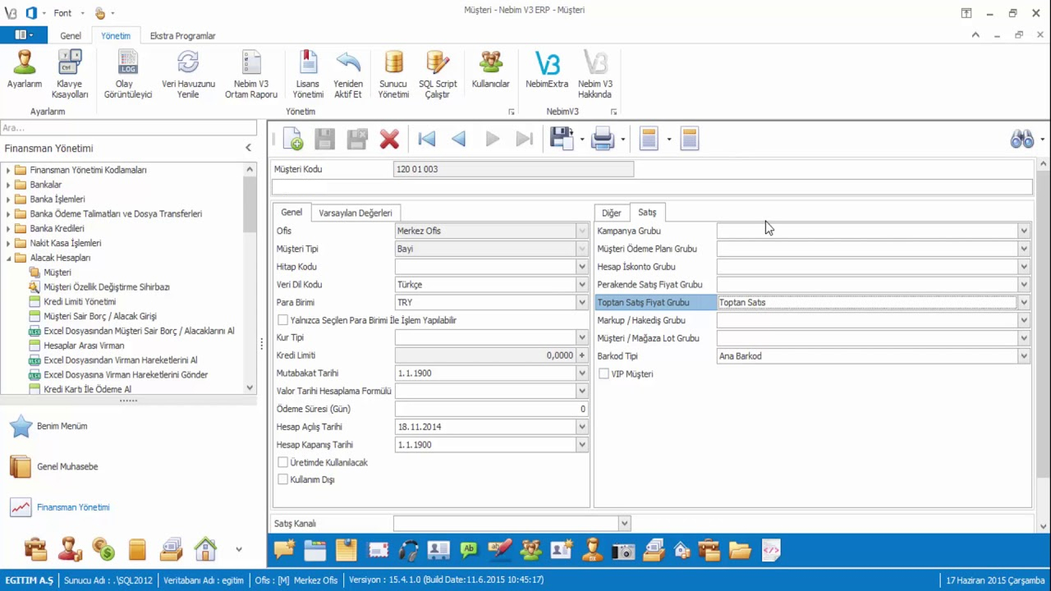Check the Üretimde Kullanılacak checkbox

283,462
